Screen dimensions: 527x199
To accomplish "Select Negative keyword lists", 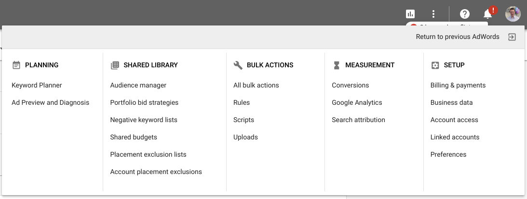I will tap(144, 120).
